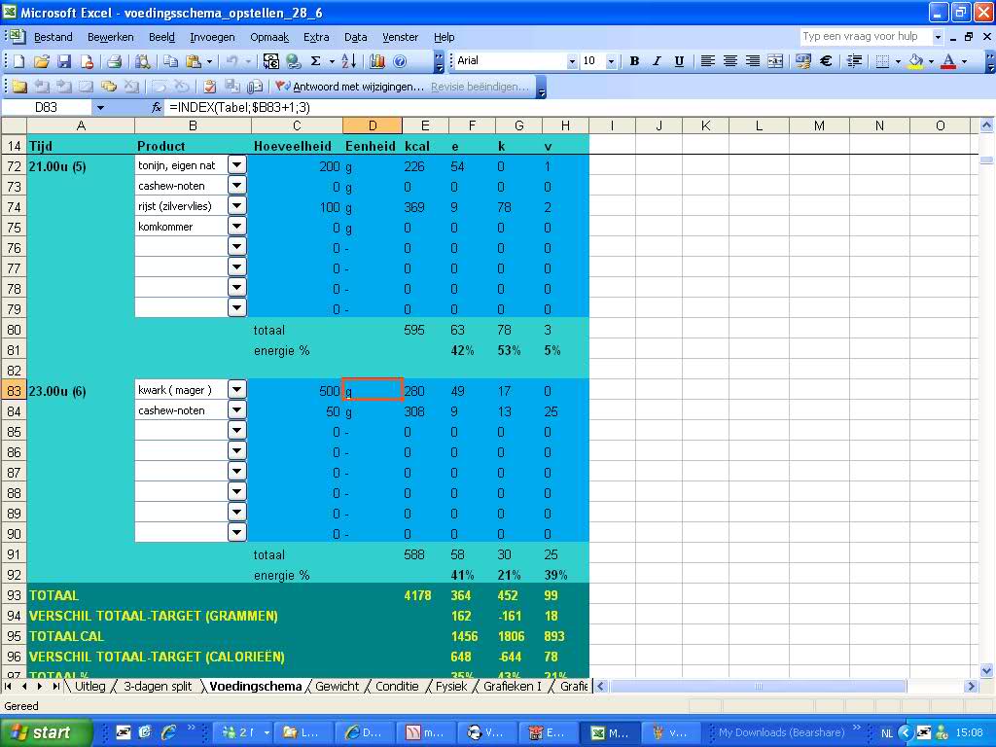This screenshot has width=996, height=747.
Task: Apply the Euro currency format
Action: [x=826, y=61]
